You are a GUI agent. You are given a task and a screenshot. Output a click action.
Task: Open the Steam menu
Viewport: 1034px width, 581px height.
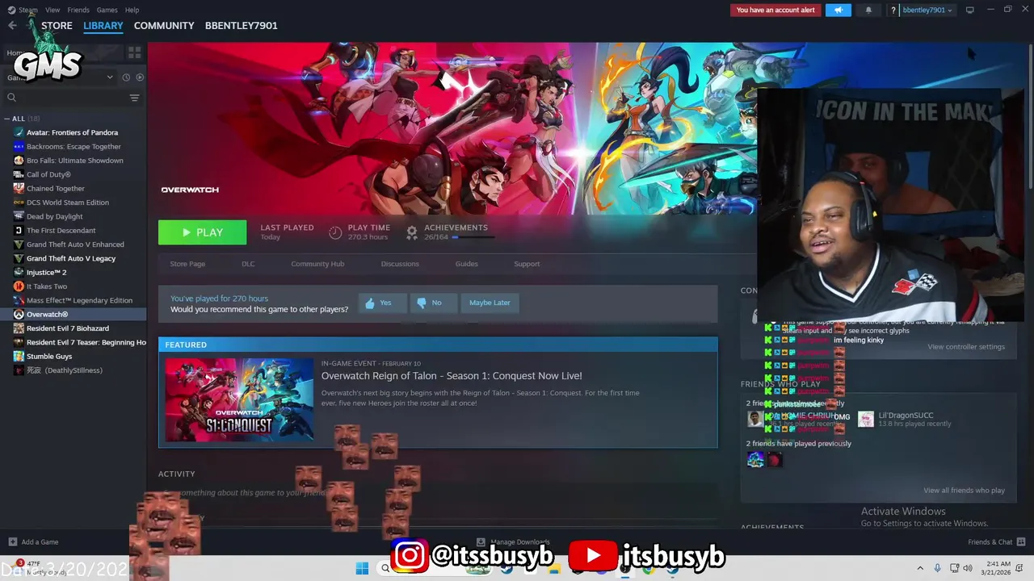[27, 10]
